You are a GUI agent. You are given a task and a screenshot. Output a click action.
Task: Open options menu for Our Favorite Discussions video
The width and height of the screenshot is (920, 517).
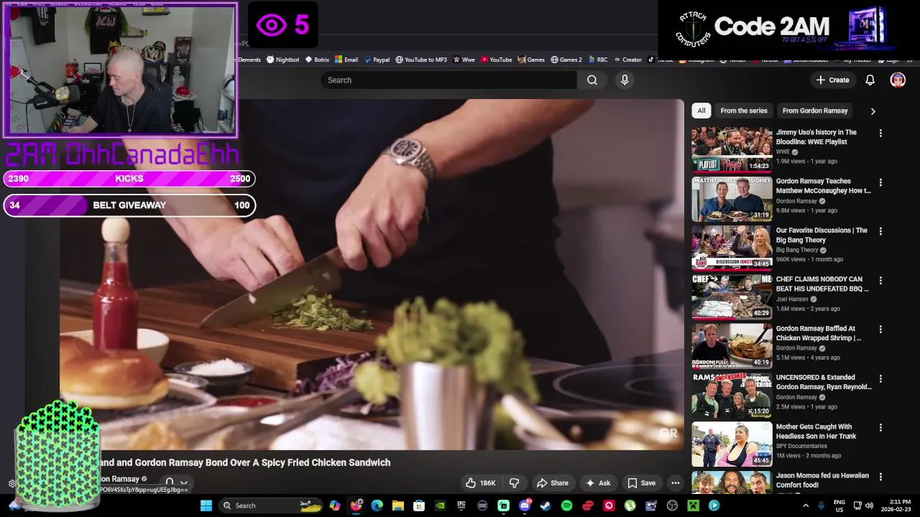click(x=880, y=231)
